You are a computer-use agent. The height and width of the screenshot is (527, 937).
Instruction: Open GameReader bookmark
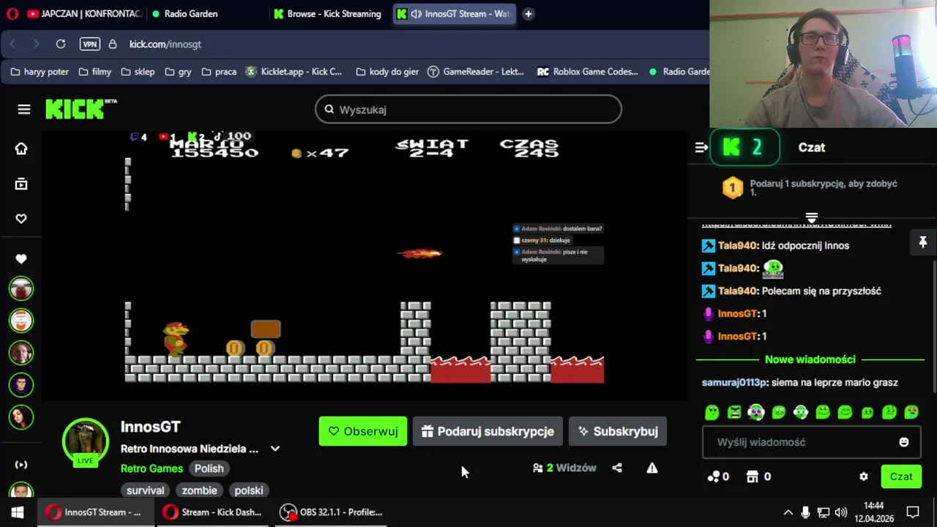click(x=476, y=72)
